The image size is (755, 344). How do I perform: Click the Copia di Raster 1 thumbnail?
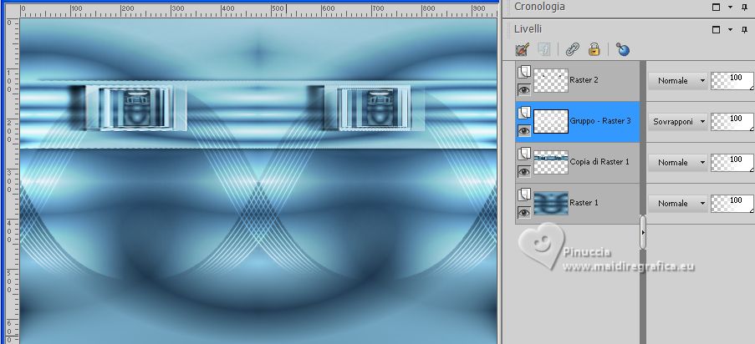tap(551, 163)
